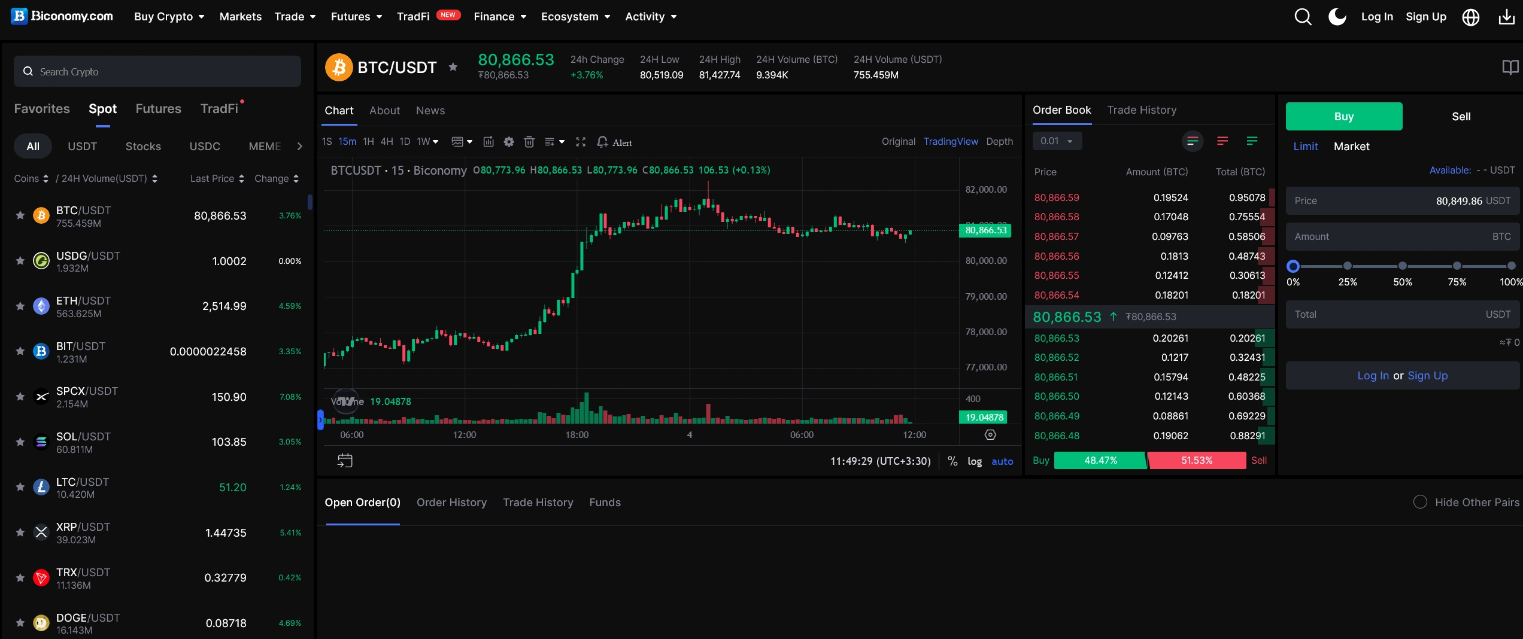Switch to the Order History tab
The image size is (1523, 639).
(x=451, y=503)
